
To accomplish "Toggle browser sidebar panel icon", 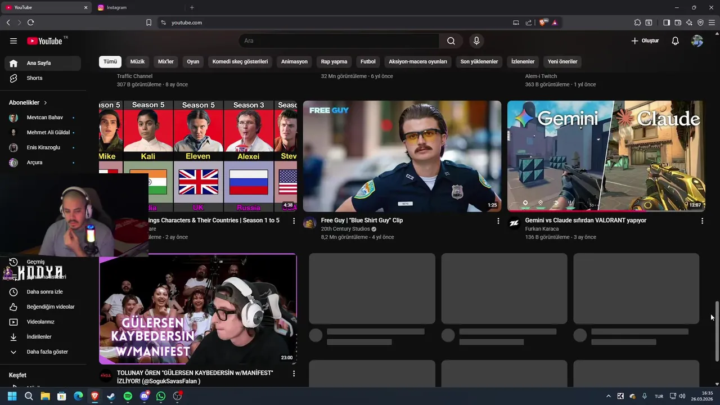I will coord(667,22).
